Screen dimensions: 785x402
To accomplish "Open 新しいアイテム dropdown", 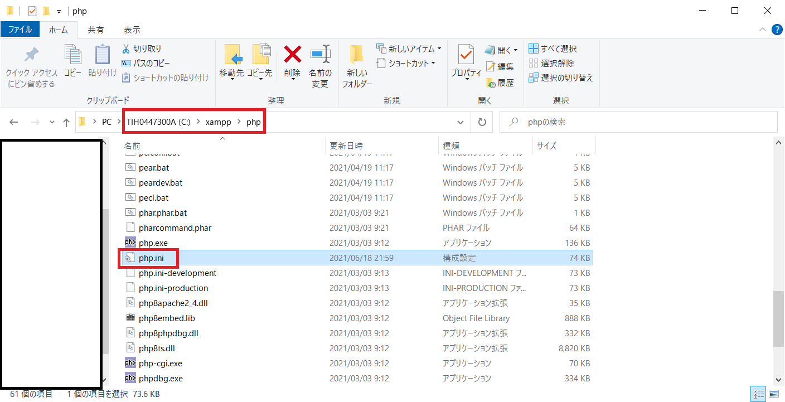I will click(x=409, y=49).
